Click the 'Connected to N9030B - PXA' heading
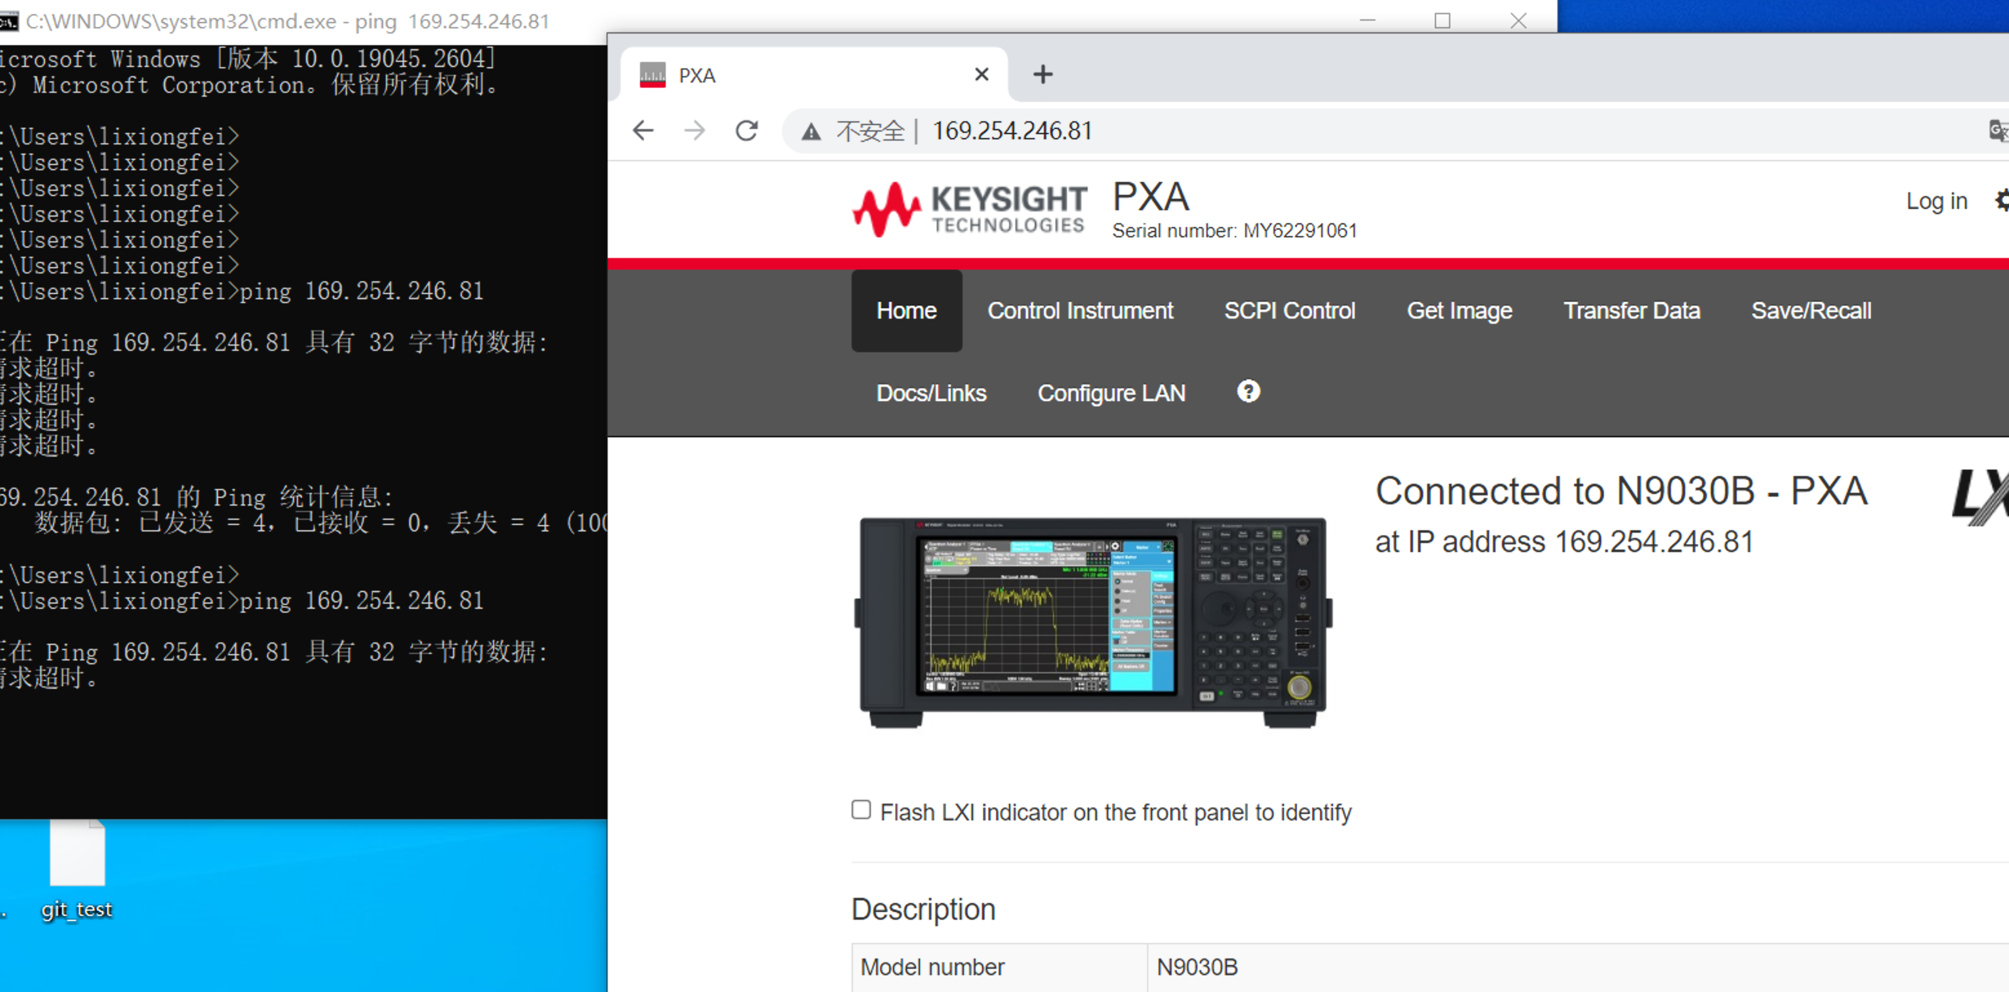 1621,491
